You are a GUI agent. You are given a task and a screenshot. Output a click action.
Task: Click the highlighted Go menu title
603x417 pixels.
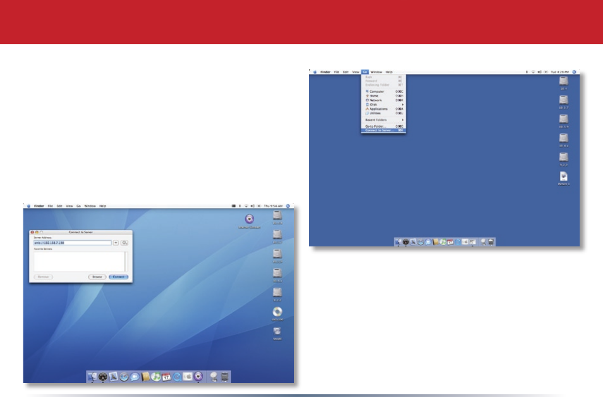pos(365,72)
